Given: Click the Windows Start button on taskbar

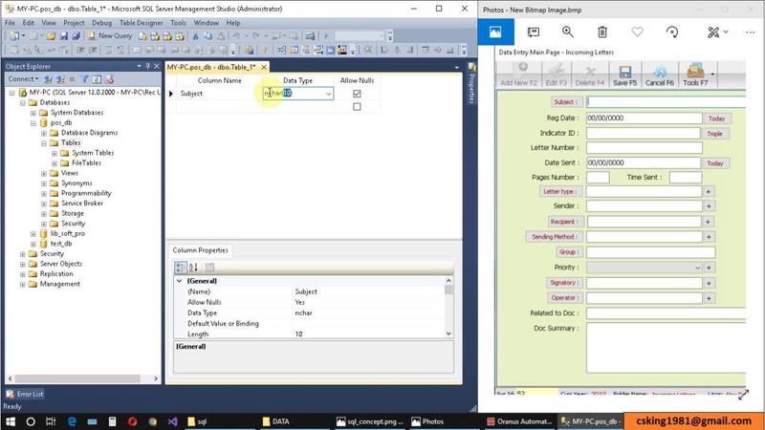Looking at the screenshot, I should pos(11,421).
